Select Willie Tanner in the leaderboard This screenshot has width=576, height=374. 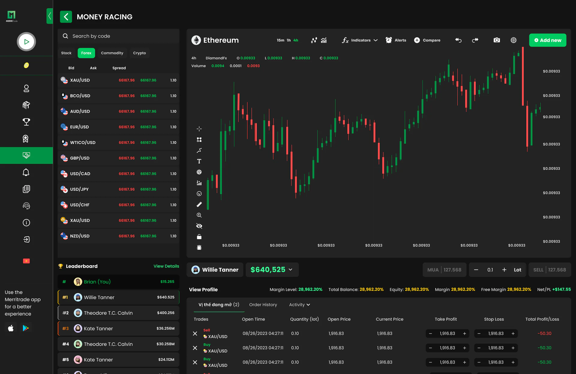[118, 297]
